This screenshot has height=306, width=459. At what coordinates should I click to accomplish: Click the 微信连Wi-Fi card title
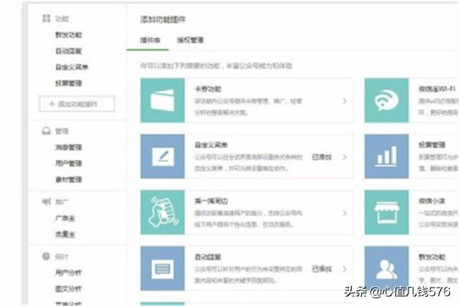click(x=437, y=89)
